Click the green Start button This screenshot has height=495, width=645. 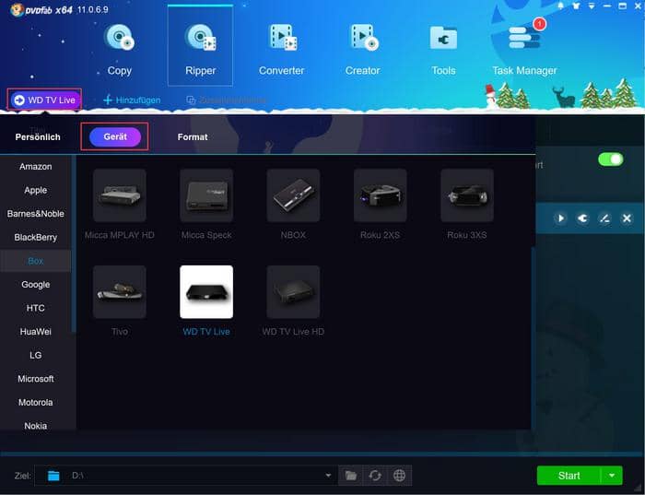tap(569, 476)
